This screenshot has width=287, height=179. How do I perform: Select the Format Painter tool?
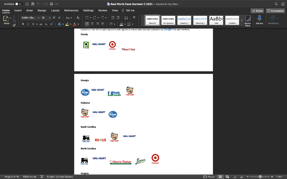[x=15, y=25]
